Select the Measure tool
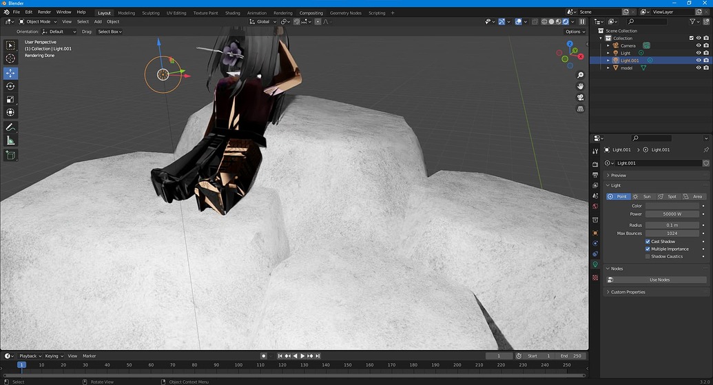 click(x=10, y=141)
